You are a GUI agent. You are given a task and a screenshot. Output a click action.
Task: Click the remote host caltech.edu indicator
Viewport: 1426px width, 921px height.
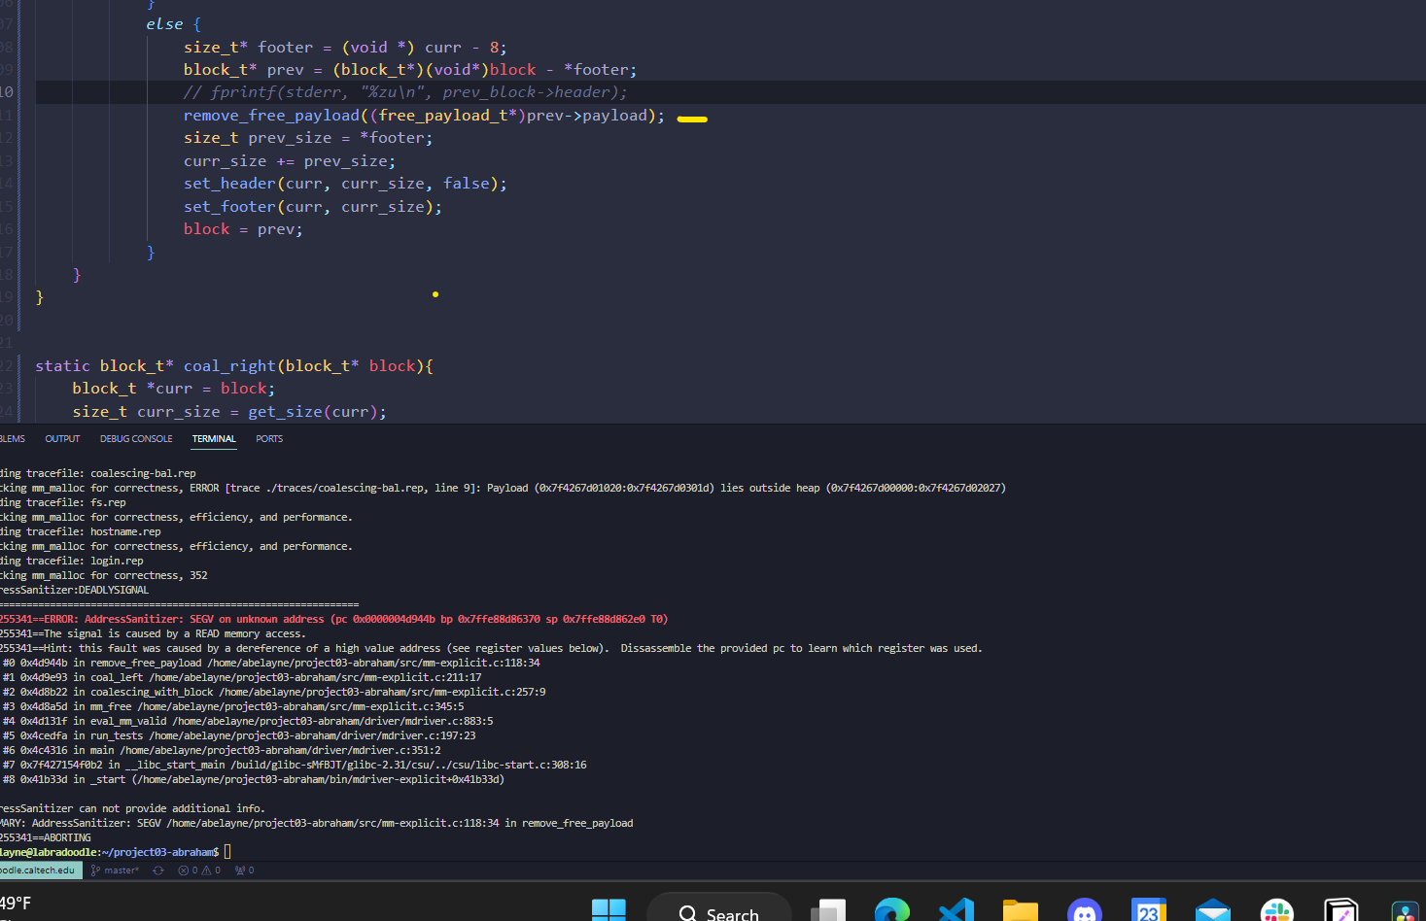coord(39,870)
